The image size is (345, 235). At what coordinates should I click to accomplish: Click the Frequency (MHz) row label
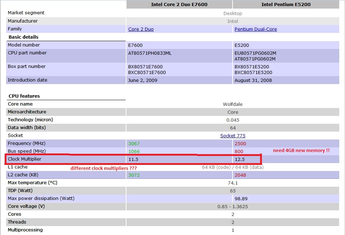coord(27,143)
